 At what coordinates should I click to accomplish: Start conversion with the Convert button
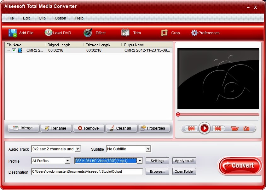(x=240, y=165)
